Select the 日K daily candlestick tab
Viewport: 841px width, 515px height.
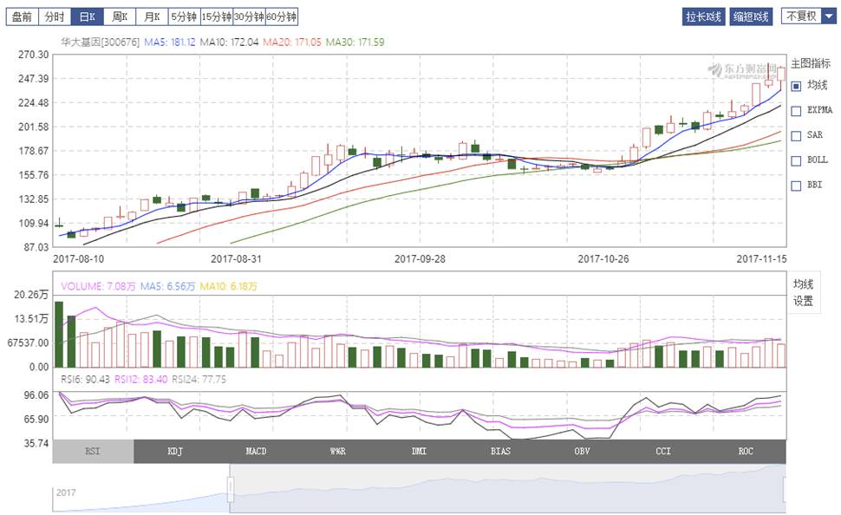86,16
